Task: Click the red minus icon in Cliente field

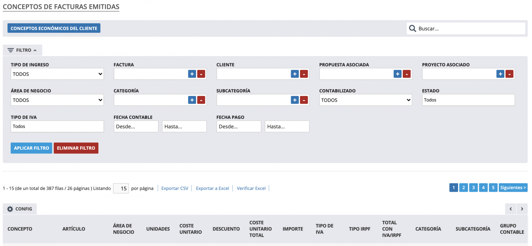Action: point(304,74)
